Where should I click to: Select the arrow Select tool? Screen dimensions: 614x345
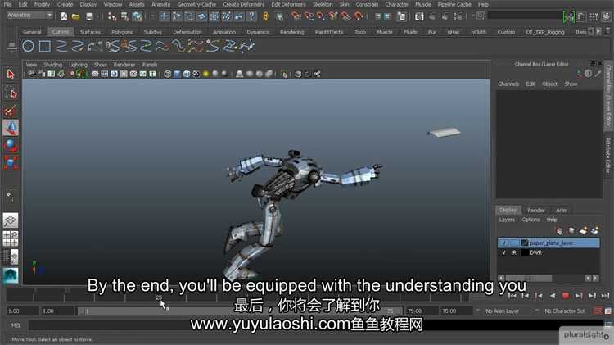click(11, 74)
